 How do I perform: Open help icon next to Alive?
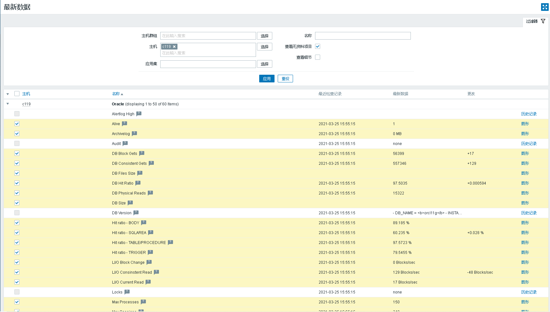pos(124,124)
